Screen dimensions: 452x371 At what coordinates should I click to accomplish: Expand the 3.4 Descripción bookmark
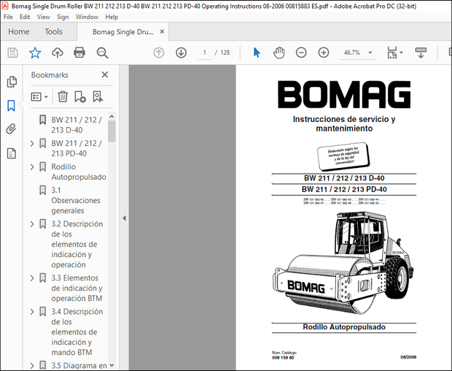click(x=32, y=312)
